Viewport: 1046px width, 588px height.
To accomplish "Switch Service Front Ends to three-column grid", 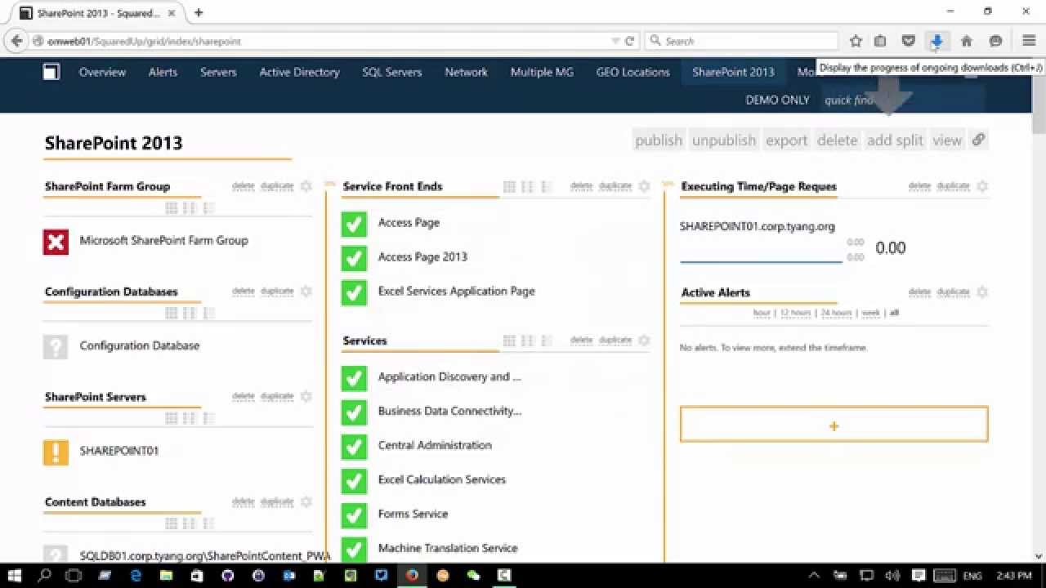I will coord(509,186).
